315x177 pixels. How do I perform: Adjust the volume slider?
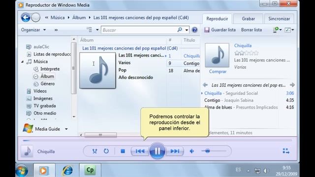pyautogui.click(x=214, y=151)
